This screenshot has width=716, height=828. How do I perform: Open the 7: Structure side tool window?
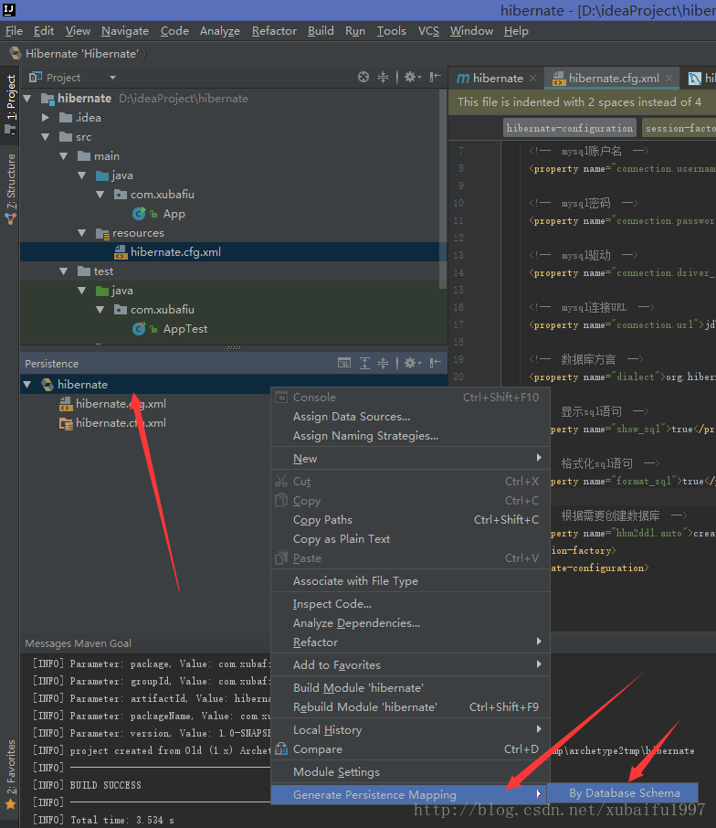11,189
